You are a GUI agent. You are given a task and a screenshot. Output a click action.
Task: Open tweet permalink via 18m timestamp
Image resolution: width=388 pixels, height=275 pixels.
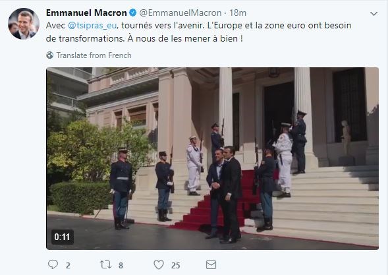(238, 13)
